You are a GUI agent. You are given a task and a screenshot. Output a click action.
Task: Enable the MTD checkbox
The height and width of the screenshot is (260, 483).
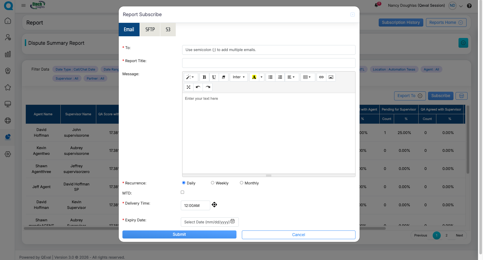click(x=182, y=192)
